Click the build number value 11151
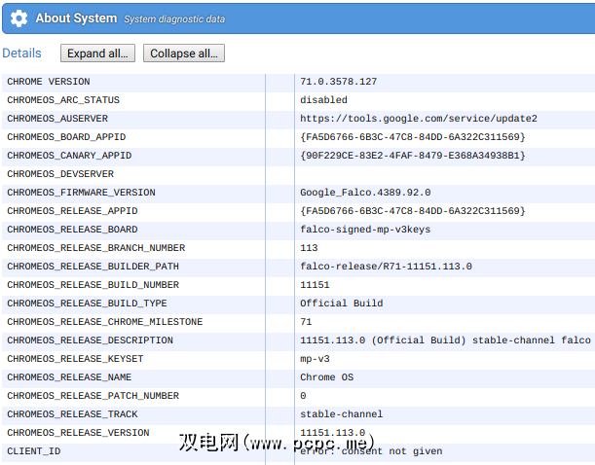 [315, 285]
